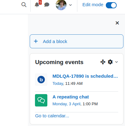Image resolution: width=125 pixels, height=126 pixels.
Task: Close the block drawer with X
Action: click(117, 23)
